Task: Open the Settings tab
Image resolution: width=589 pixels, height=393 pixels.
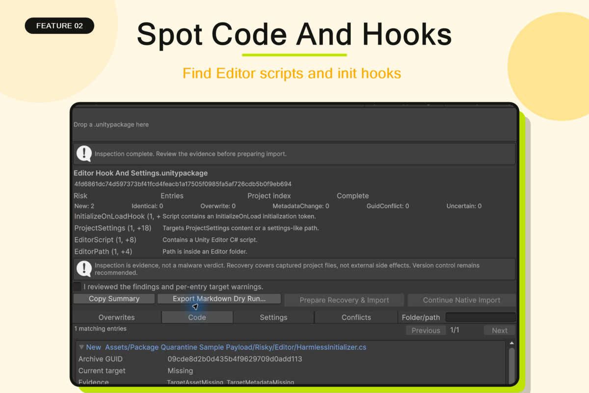Action: 273,317
